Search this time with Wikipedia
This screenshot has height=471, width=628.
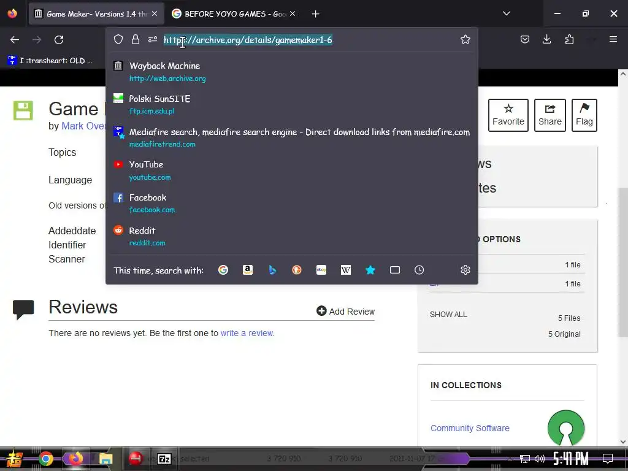click(x=346, y=270)
